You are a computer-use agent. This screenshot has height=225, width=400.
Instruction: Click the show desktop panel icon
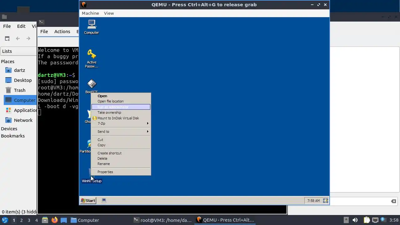pyautogui.click(x=64, y=220)
